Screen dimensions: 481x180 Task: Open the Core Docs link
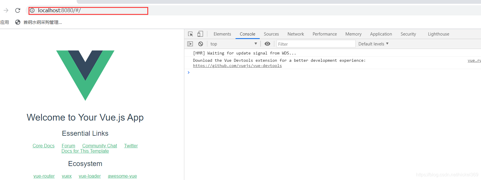pyautogui.click(x=44, y=146)
